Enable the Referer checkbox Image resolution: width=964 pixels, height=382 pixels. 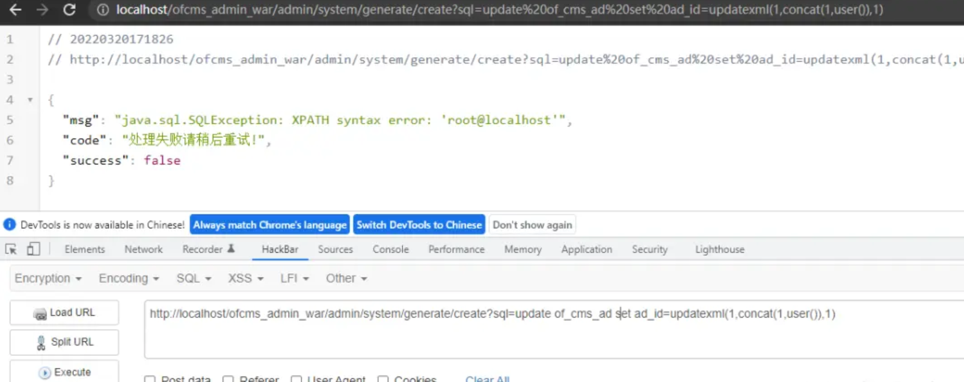[x=228, y=379]
